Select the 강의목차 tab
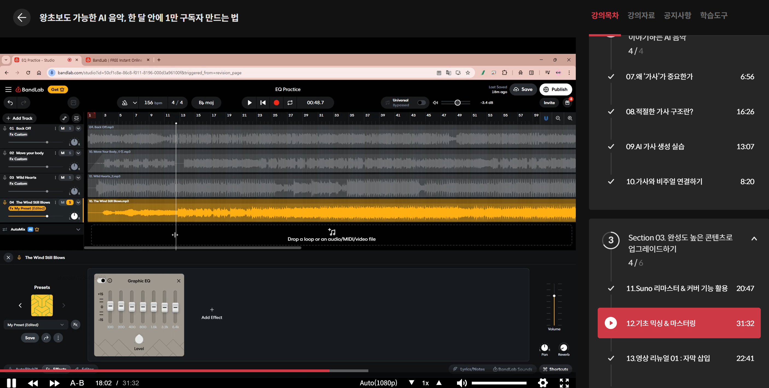The image size is (769, 388). click(x=605, y=16)
